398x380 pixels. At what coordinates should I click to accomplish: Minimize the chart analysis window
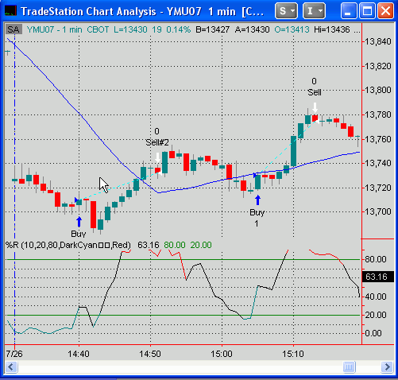348,11
